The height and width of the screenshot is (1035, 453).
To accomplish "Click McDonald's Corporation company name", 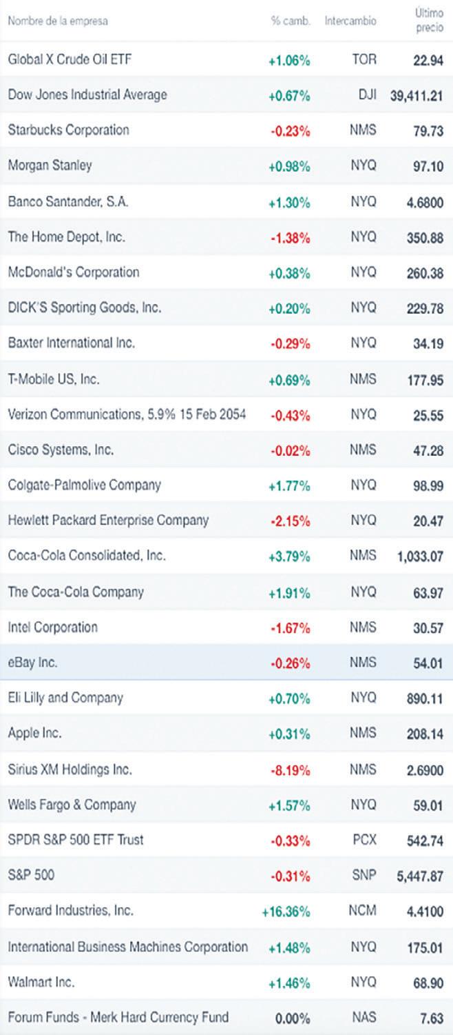I will tap(73, 272).
